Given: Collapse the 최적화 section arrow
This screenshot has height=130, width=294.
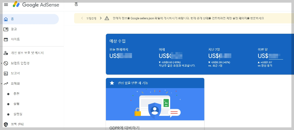Looking at the screenshot, I should (x=2, y=84).
